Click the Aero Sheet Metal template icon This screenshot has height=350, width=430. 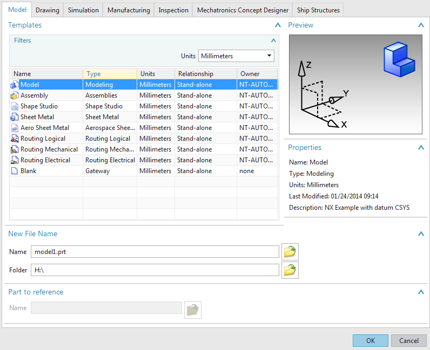coord(14,128)
